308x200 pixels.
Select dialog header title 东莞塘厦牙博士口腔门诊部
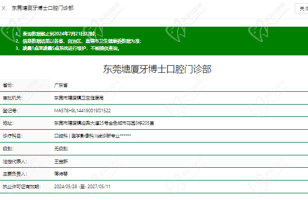[x=43, y=8]
